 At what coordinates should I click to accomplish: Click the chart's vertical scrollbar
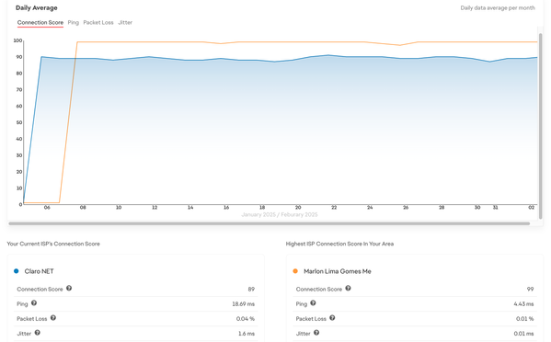(541, 126)
